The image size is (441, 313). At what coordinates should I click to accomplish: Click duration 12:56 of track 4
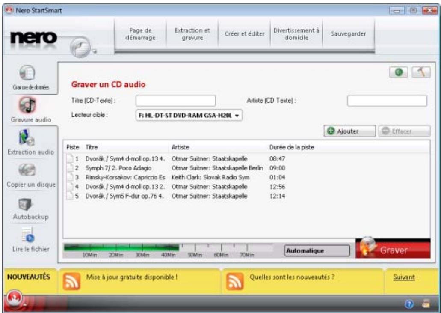277,187
